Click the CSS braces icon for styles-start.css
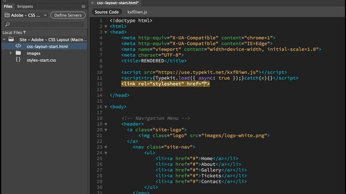Screen dimensions: 346x194 18,60
